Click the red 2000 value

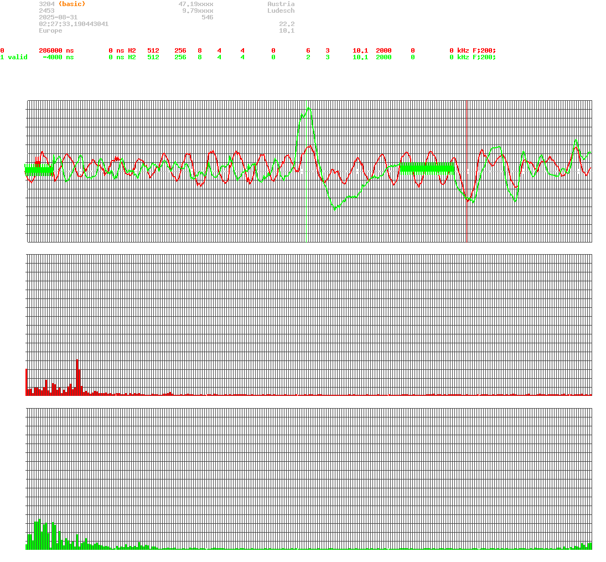384,51
